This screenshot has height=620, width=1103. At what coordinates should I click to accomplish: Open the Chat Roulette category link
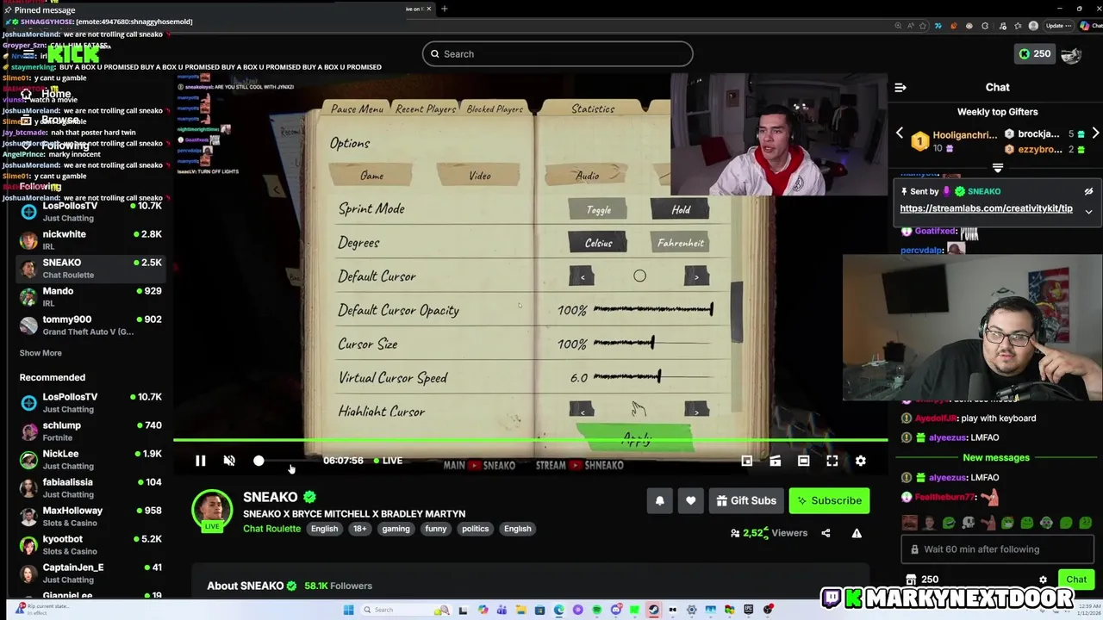[271, 529]
